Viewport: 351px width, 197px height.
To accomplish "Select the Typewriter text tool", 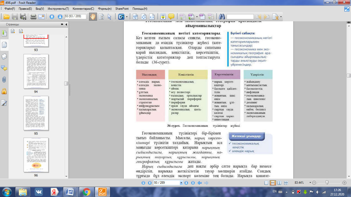I will [x=163, y=17].
